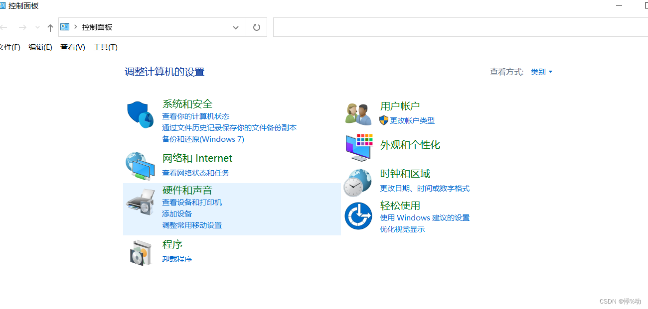Click the 查看设备和打印机 link

(x=192, y=202)
